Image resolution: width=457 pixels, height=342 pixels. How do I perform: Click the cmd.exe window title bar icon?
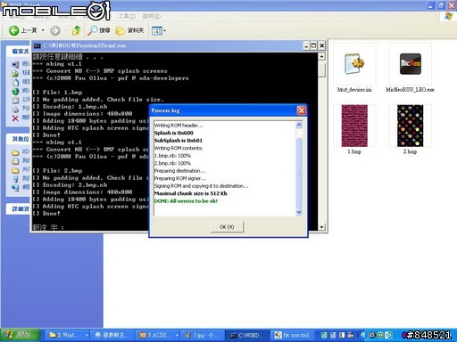[x=37, y=45]
